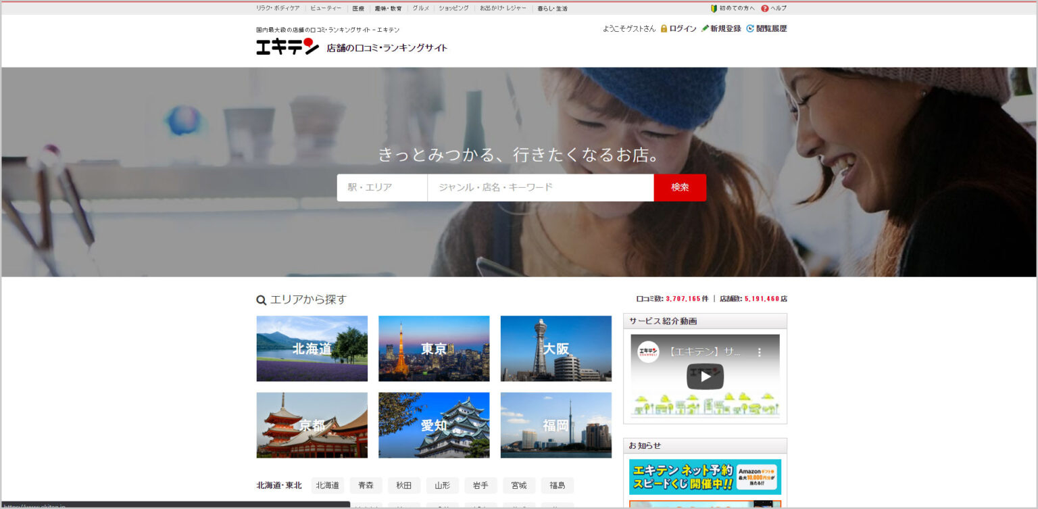Click the 北海道 prefecture button

[328, 485]
